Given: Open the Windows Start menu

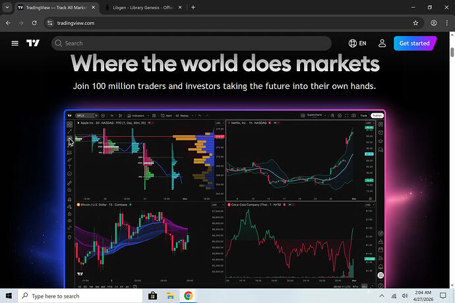Looking at the screenshot, I should [9, 296].
